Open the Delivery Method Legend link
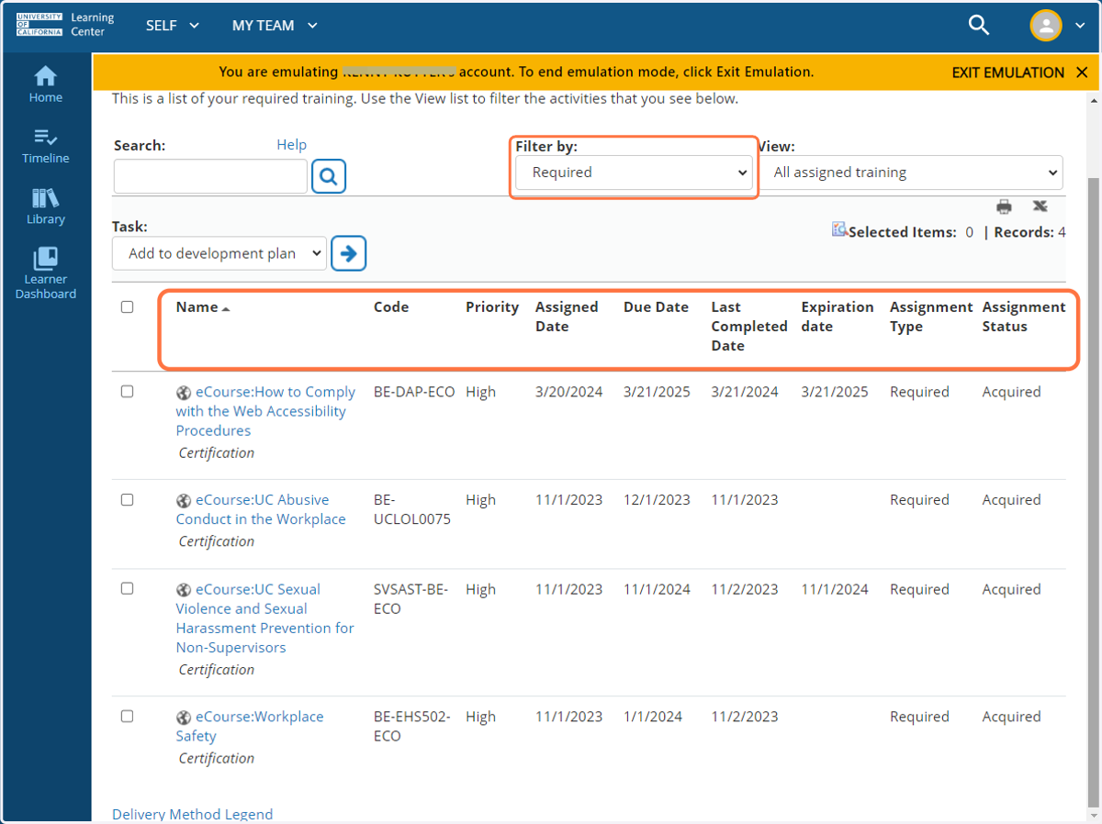Viewport: 1102px width, 824px height. [x=192, y=814]
